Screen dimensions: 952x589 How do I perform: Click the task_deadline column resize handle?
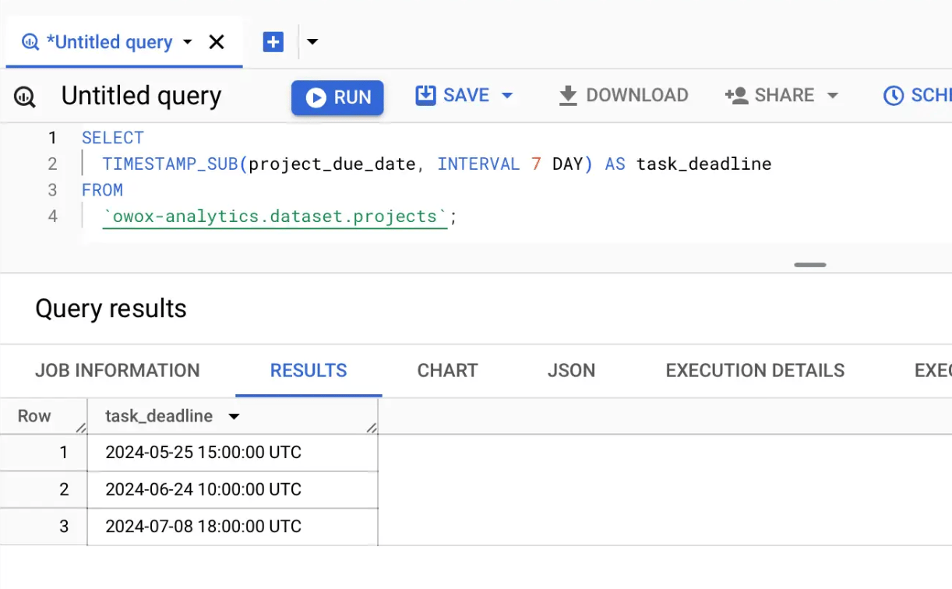(x=372, y=427)
